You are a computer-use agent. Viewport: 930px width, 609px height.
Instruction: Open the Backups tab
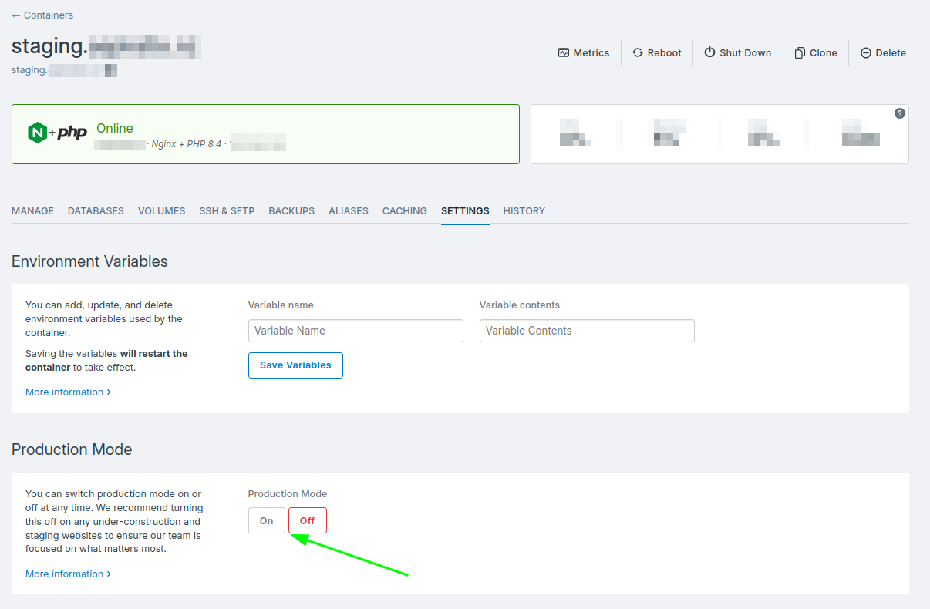[x=291, y=211]
